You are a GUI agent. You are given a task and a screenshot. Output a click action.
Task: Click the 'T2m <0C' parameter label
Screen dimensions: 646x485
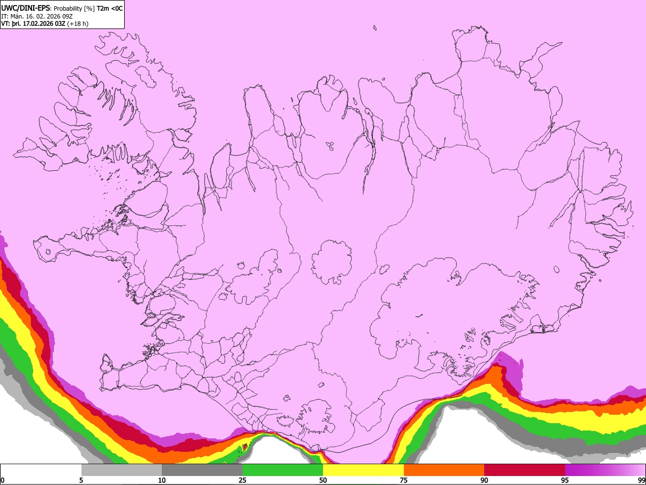coord(110,8)
